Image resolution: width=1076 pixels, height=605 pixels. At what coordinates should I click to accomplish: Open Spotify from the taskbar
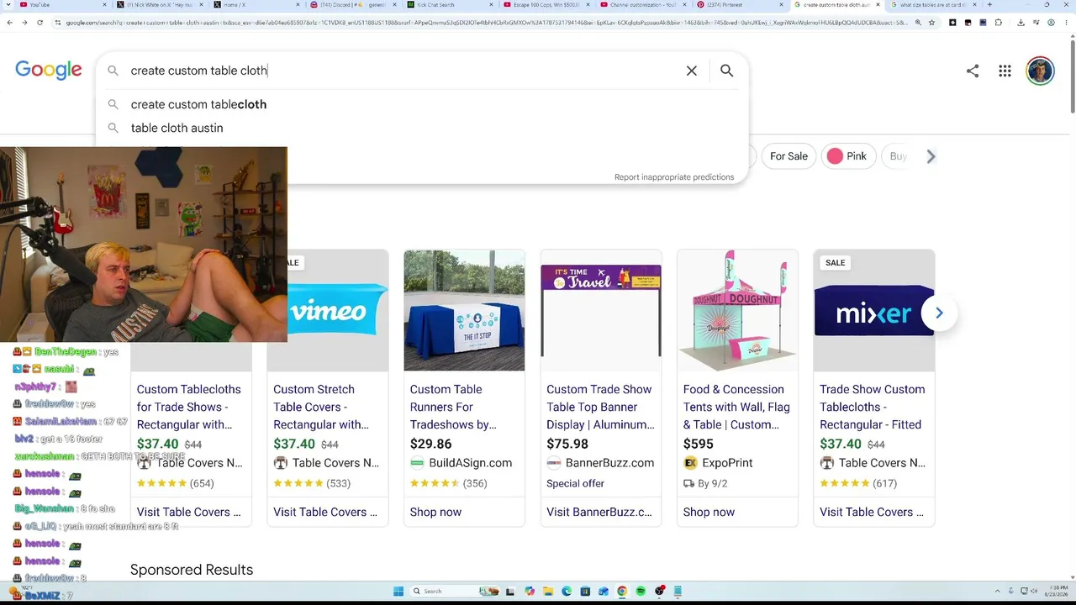(641, 592)
